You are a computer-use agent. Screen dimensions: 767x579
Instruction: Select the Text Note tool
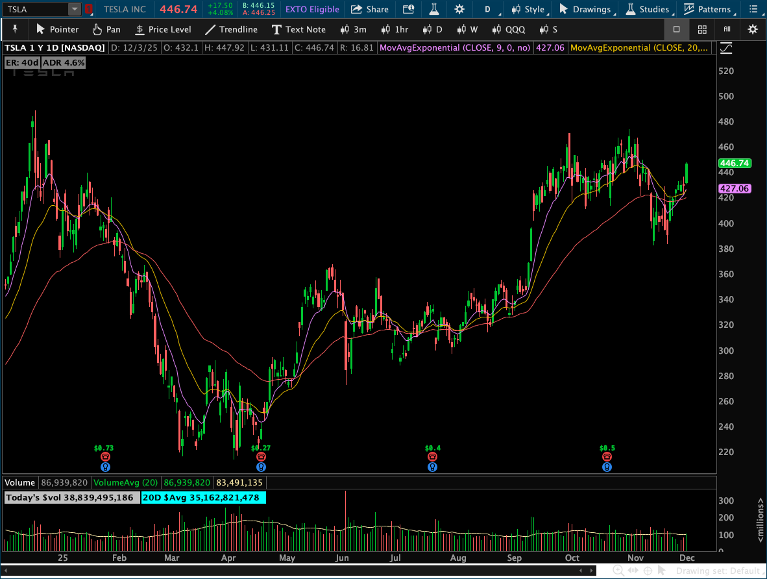pos(299,29)
